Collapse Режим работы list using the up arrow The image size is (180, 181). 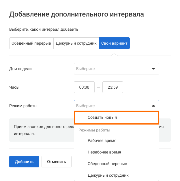click(153, 106)
